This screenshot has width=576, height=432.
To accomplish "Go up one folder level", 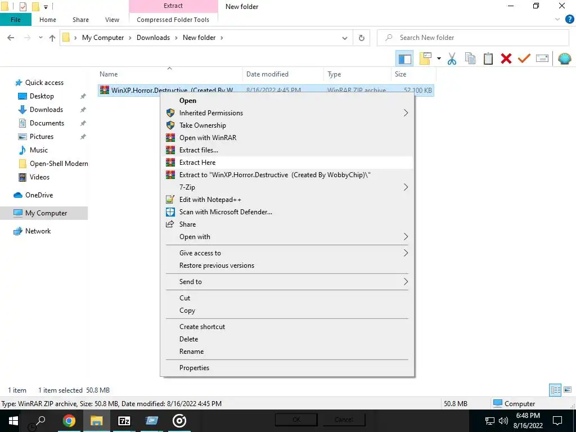I will [x=52, y=38].
